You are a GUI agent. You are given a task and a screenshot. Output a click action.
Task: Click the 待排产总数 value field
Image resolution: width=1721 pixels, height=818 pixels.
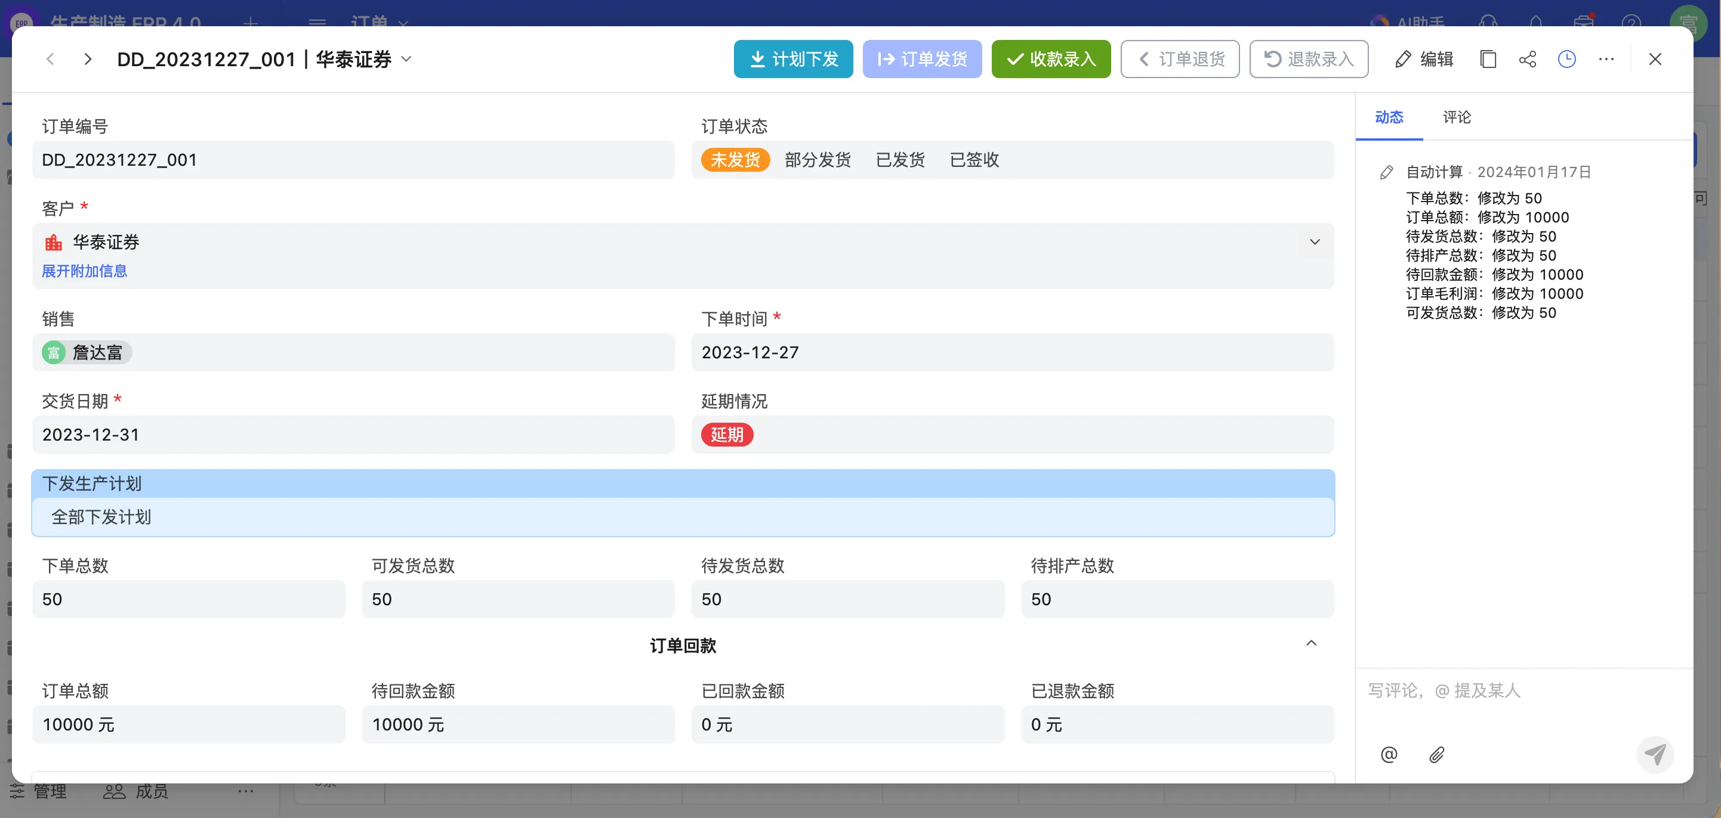coord(1178,599)
